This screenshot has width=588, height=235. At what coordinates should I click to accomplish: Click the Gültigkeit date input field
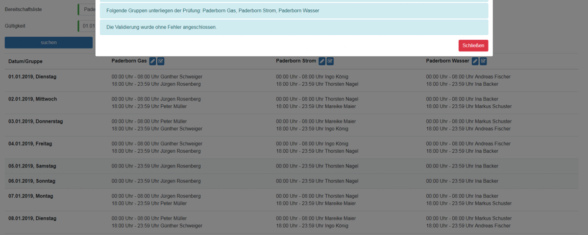click(87, 26)
